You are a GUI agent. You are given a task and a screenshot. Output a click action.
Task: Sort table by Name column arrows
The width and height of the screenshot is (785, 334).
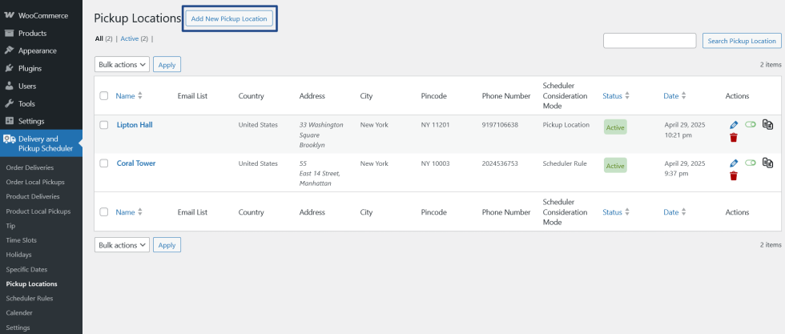pos(140,95)
